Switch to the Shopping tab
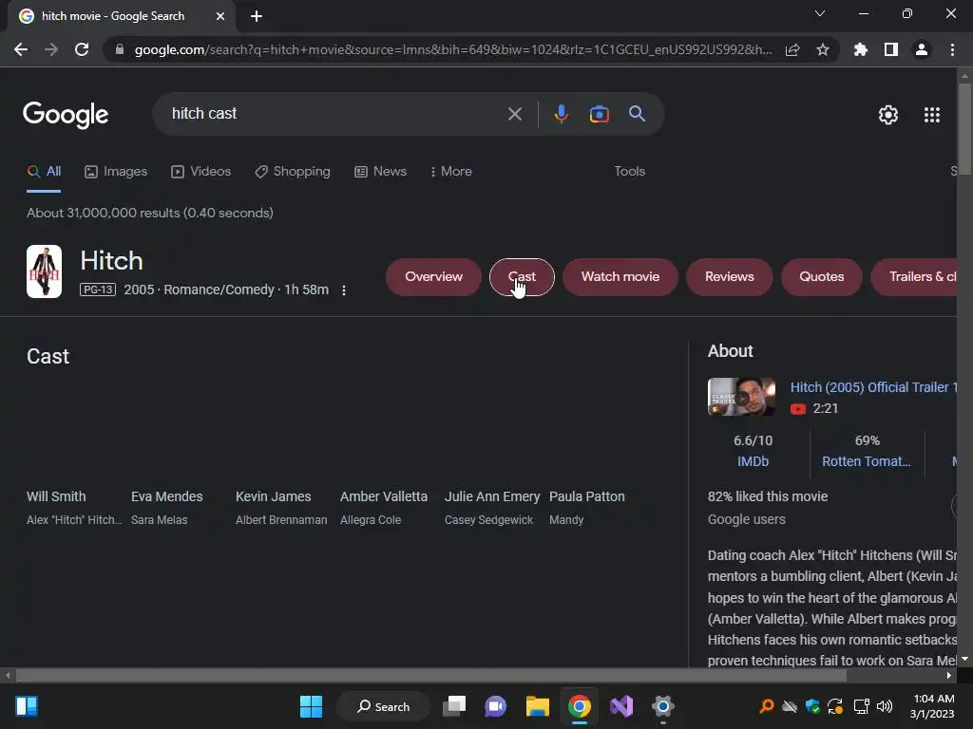 pos(293,172)
